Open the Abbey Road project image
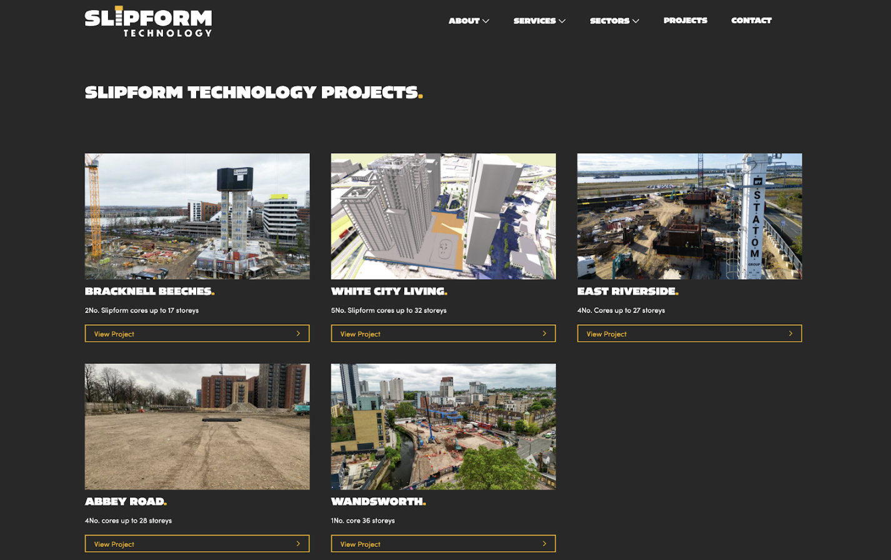Screen dimensions: 891x560 [197, 427]
